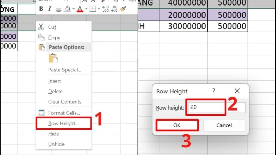Click the Format Cells icon
The height and width of the screenshot is (155, 276).
coord(41,113)
